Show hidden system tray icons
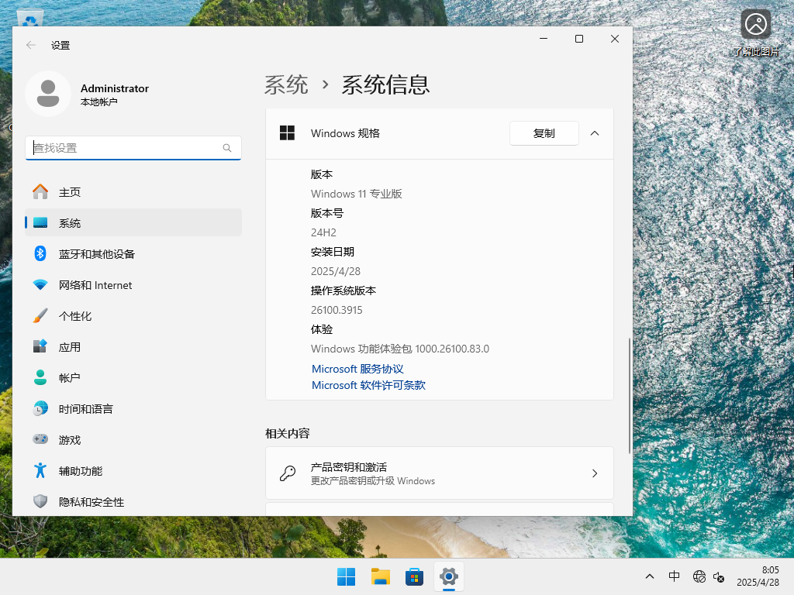 pyautogui.click(x=649, y=576)
